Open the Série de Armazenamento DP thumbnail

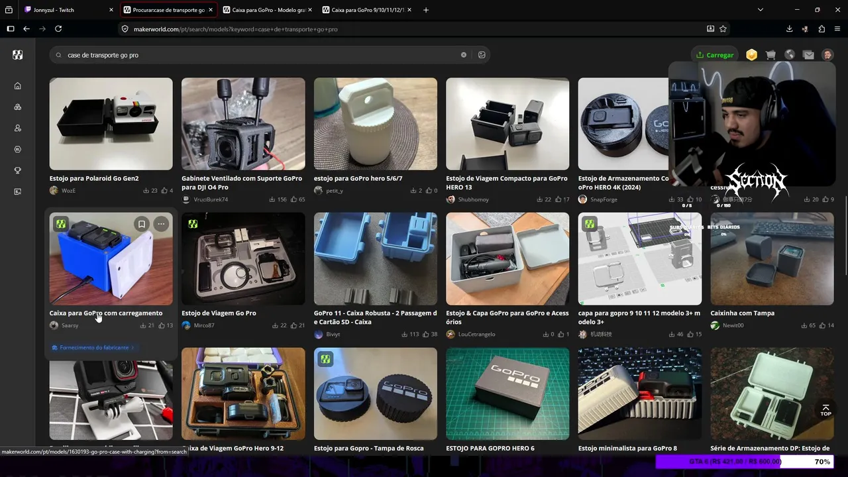(772, 394)
